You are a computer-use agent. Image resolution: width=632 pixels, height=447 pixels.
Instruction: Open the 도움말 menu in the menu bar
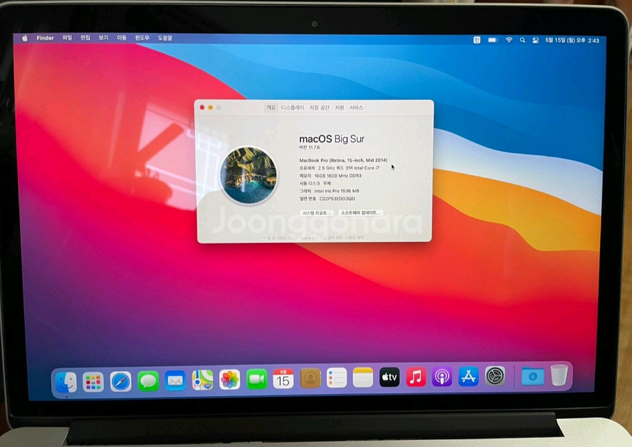(165, 38)
